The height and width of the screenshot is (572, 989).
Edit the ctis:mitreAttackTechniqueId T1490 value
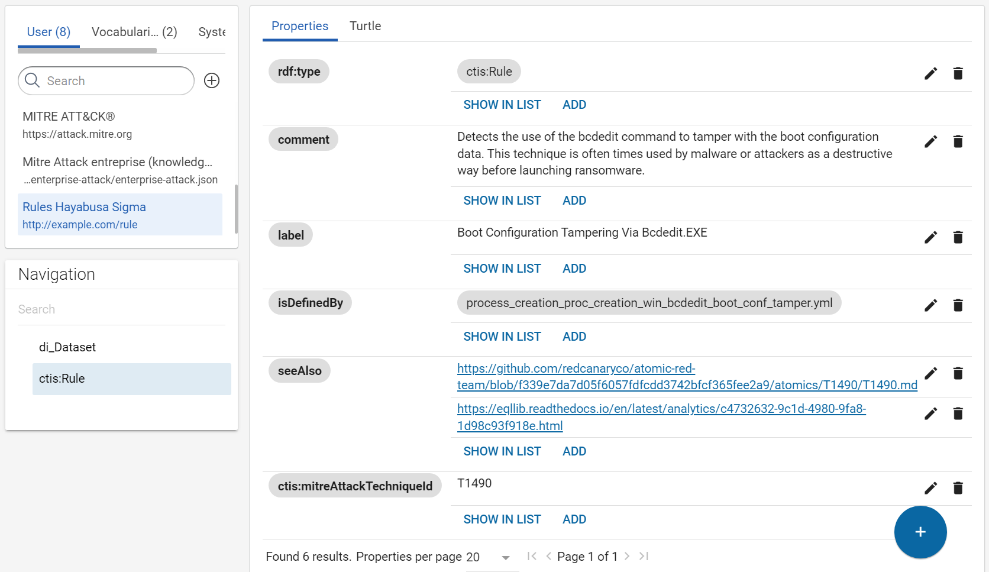tap(930, 488)
